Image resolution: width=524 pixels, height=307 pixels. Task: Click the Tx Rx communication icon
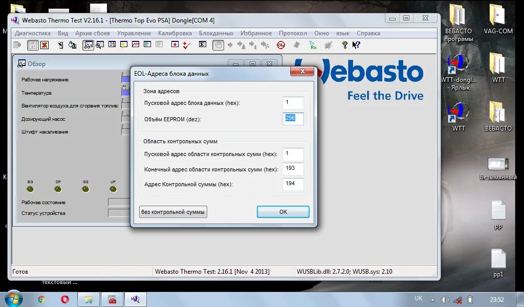pos(313,45)
